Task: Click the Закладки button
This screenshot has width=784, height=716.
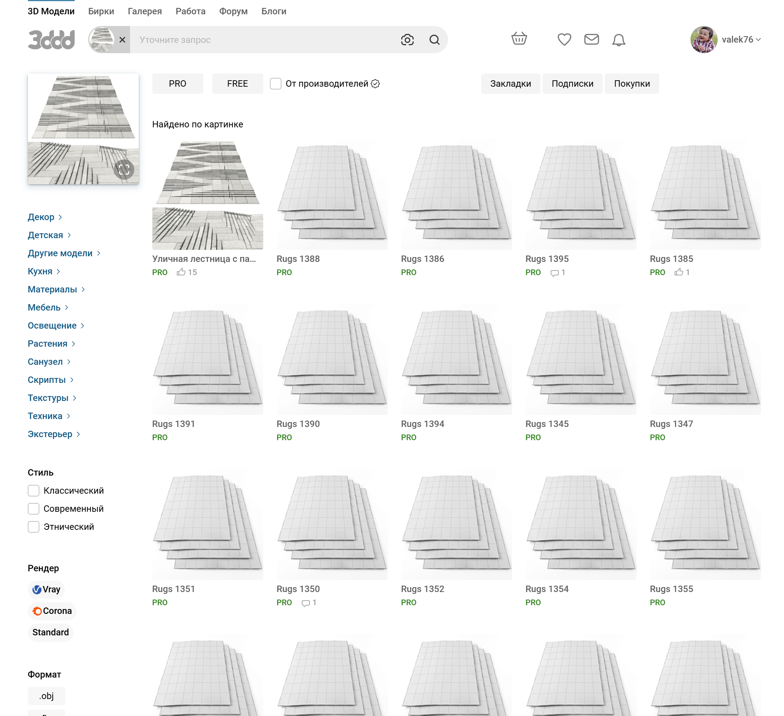Action: coord(510,84)
